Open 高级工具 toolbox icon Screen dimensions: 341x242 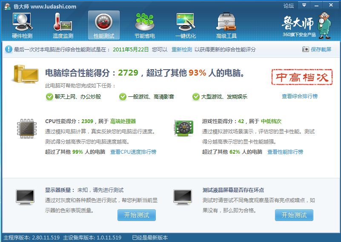tap(226, 25)
